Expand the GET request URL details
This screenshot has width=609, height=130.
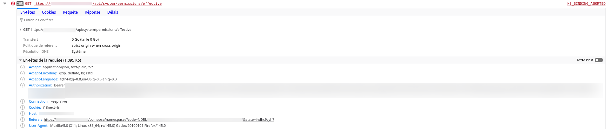(x=20, y=30)
